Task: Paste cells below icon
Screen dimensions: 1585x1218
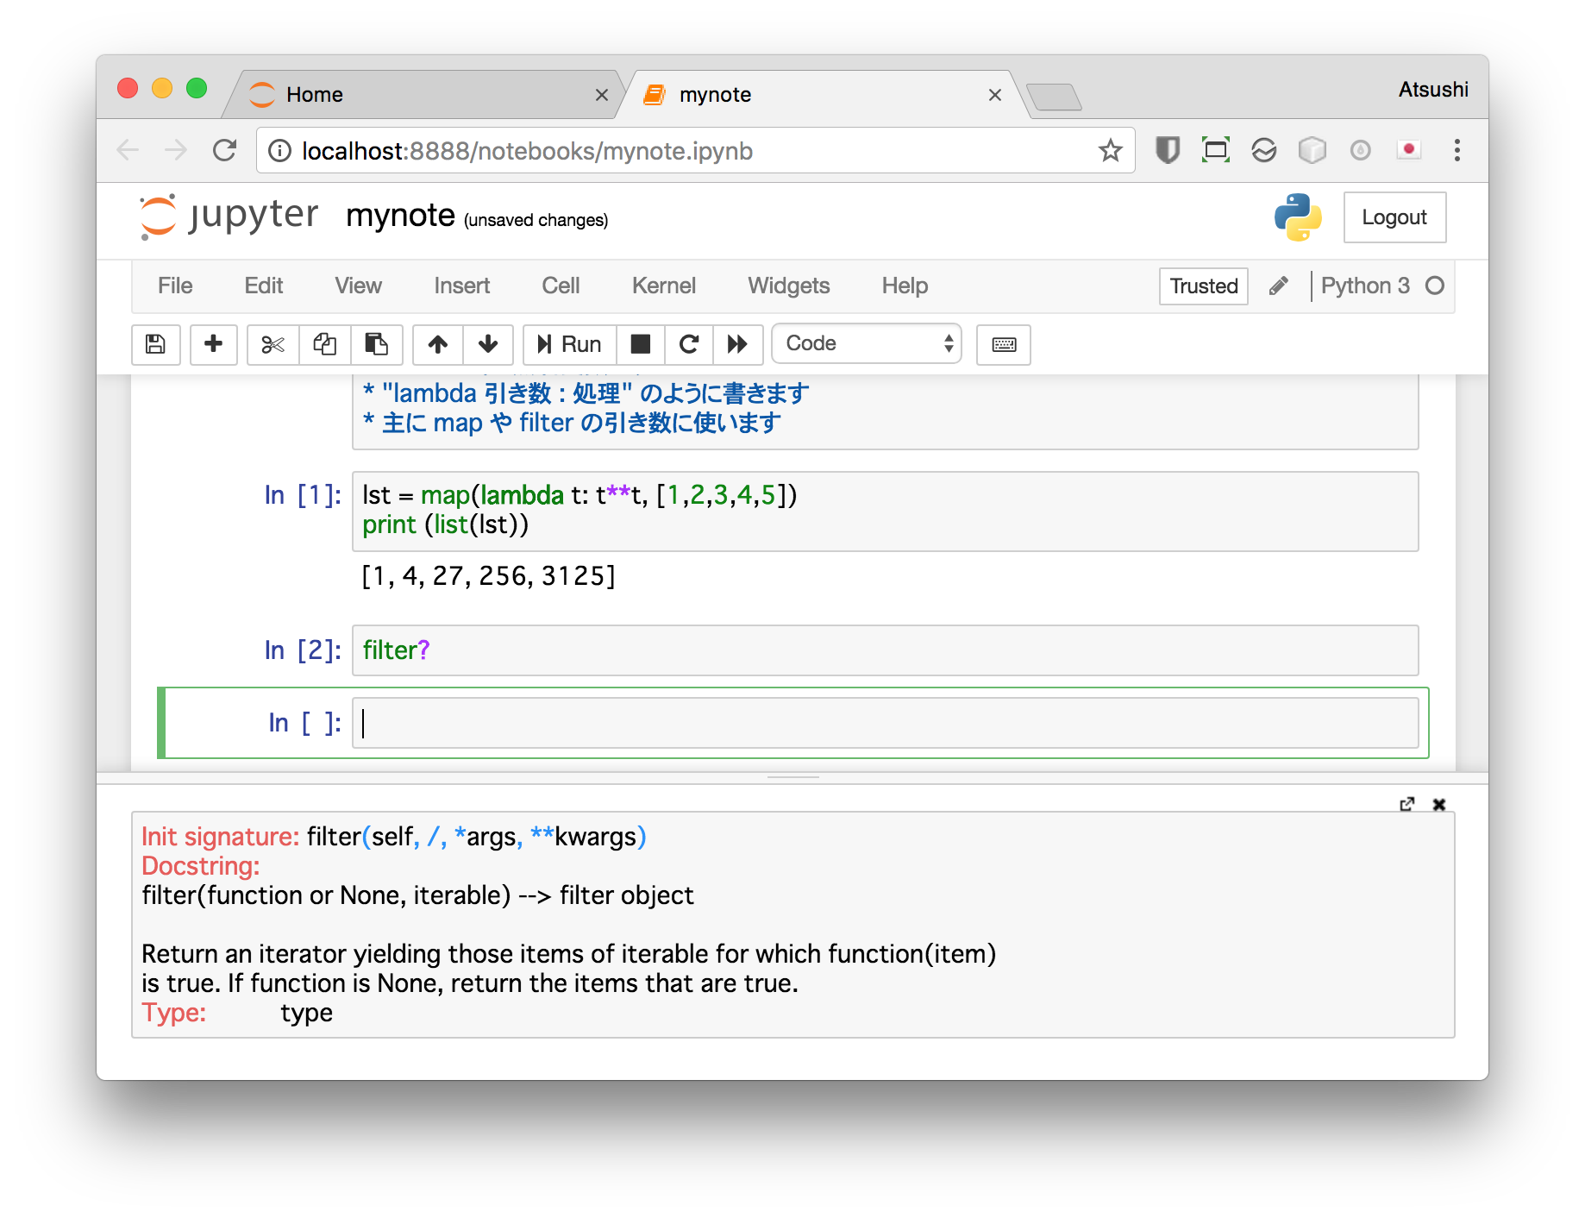Action: [x=376, y=344]
